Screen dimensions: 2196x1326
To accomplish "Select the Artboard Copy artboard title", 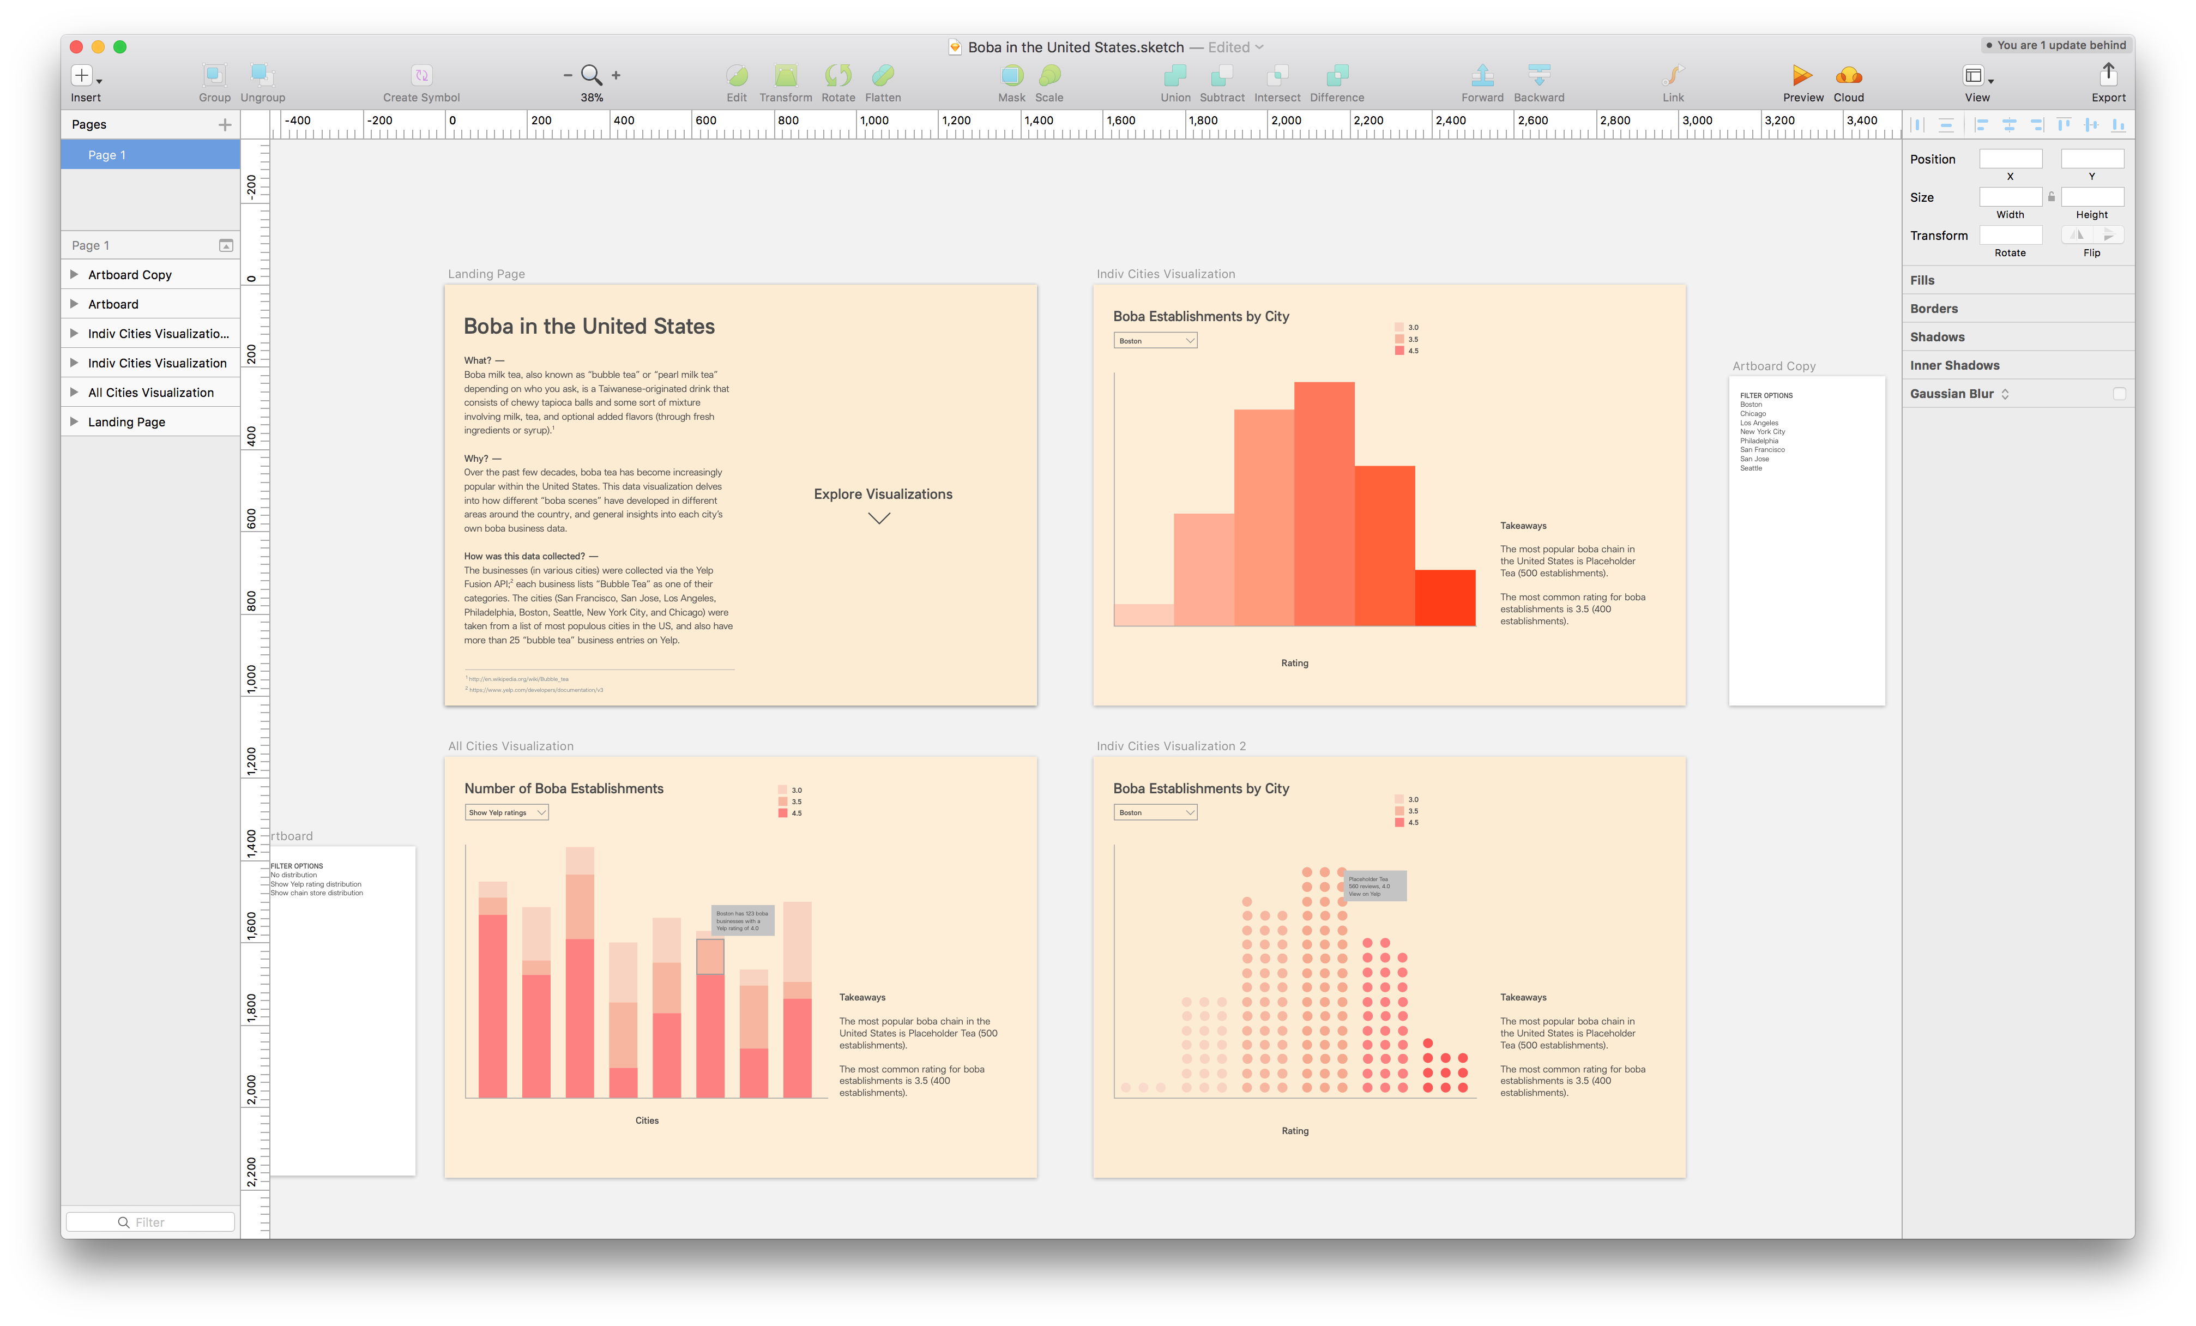I will 1773,366.
